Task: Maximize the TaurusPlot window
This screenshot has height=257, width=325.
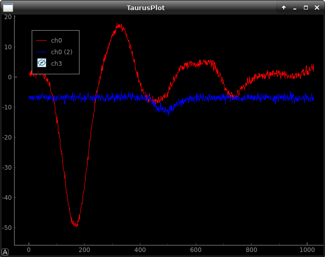Action: click(305, 8)
